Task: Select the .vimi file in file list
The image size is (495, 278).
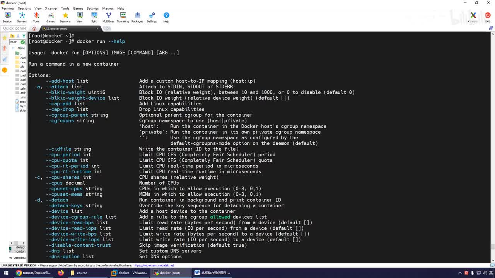Action: 20,97
